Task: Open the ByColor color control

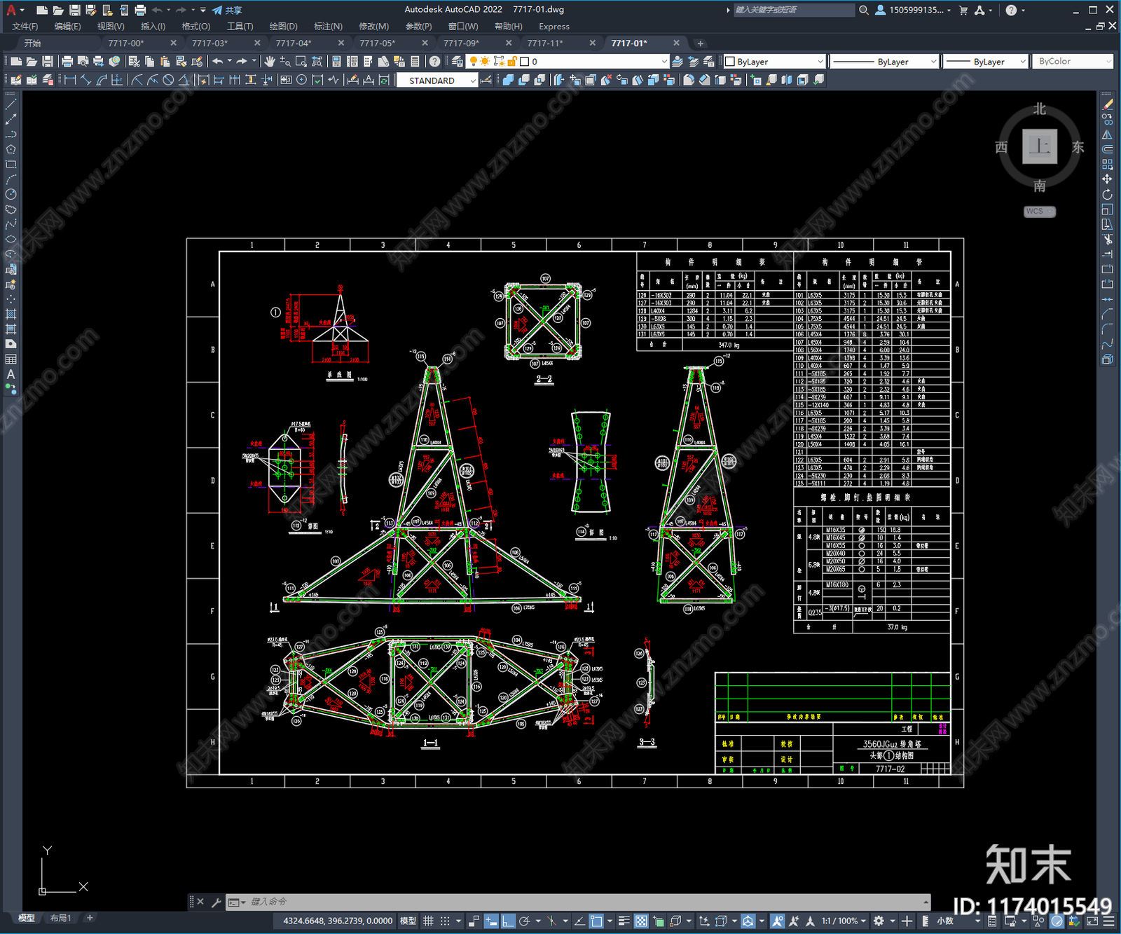Action: coord(1073,62)
